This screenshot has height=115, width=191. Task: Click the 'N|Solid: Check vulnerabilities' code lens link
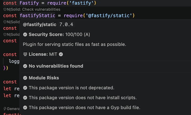(33, 9)
